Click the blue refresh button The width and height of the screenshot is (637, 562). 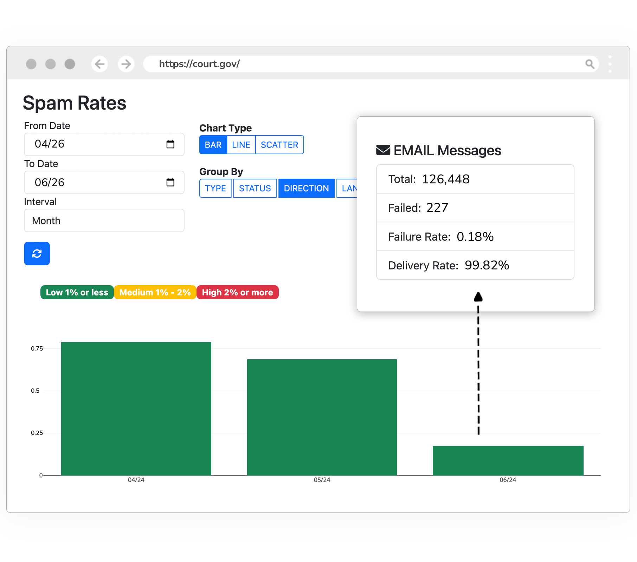pyautogui.click(x=37, y=253)
